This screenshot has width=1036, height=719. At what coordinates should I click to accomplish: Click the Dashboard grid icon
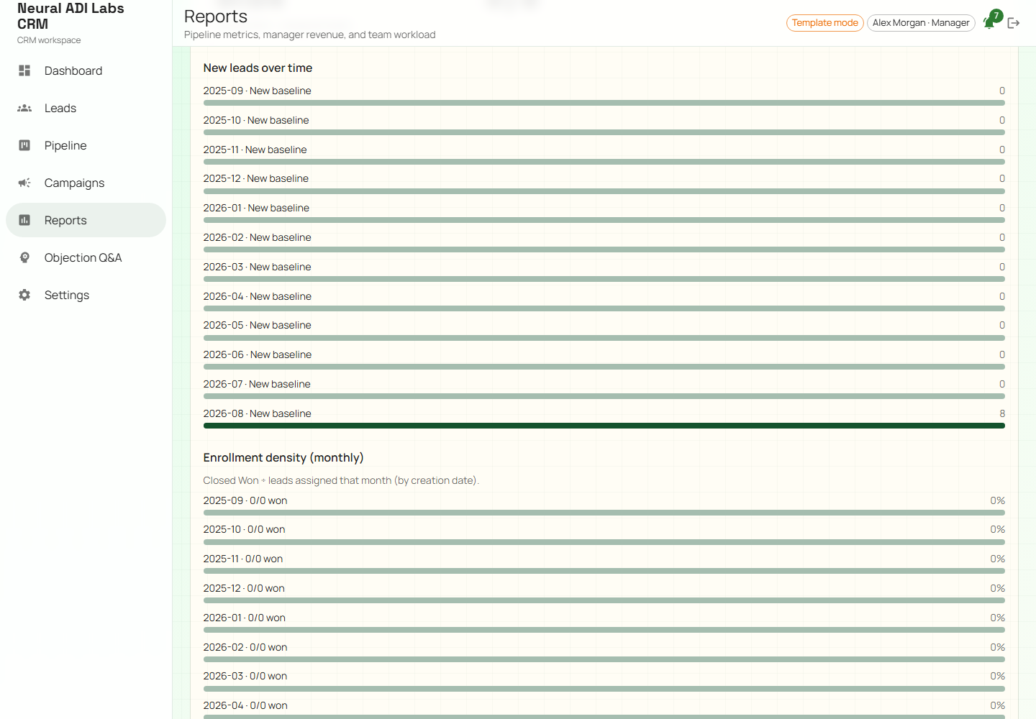(x=24, y=70)
